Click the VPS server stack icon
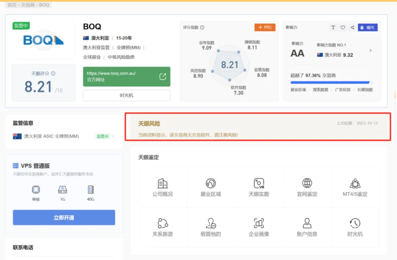Viewport: 397px width, 260px height. click(x=15, y=166)
